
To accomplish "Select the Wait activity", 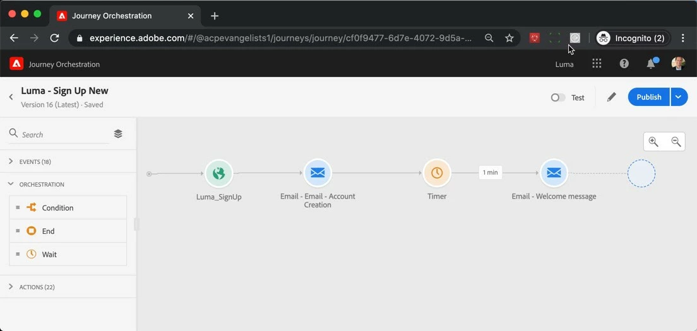I will (68, 254).
